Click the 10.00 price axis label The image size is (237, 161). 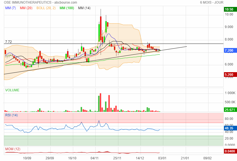click(229, 14)
